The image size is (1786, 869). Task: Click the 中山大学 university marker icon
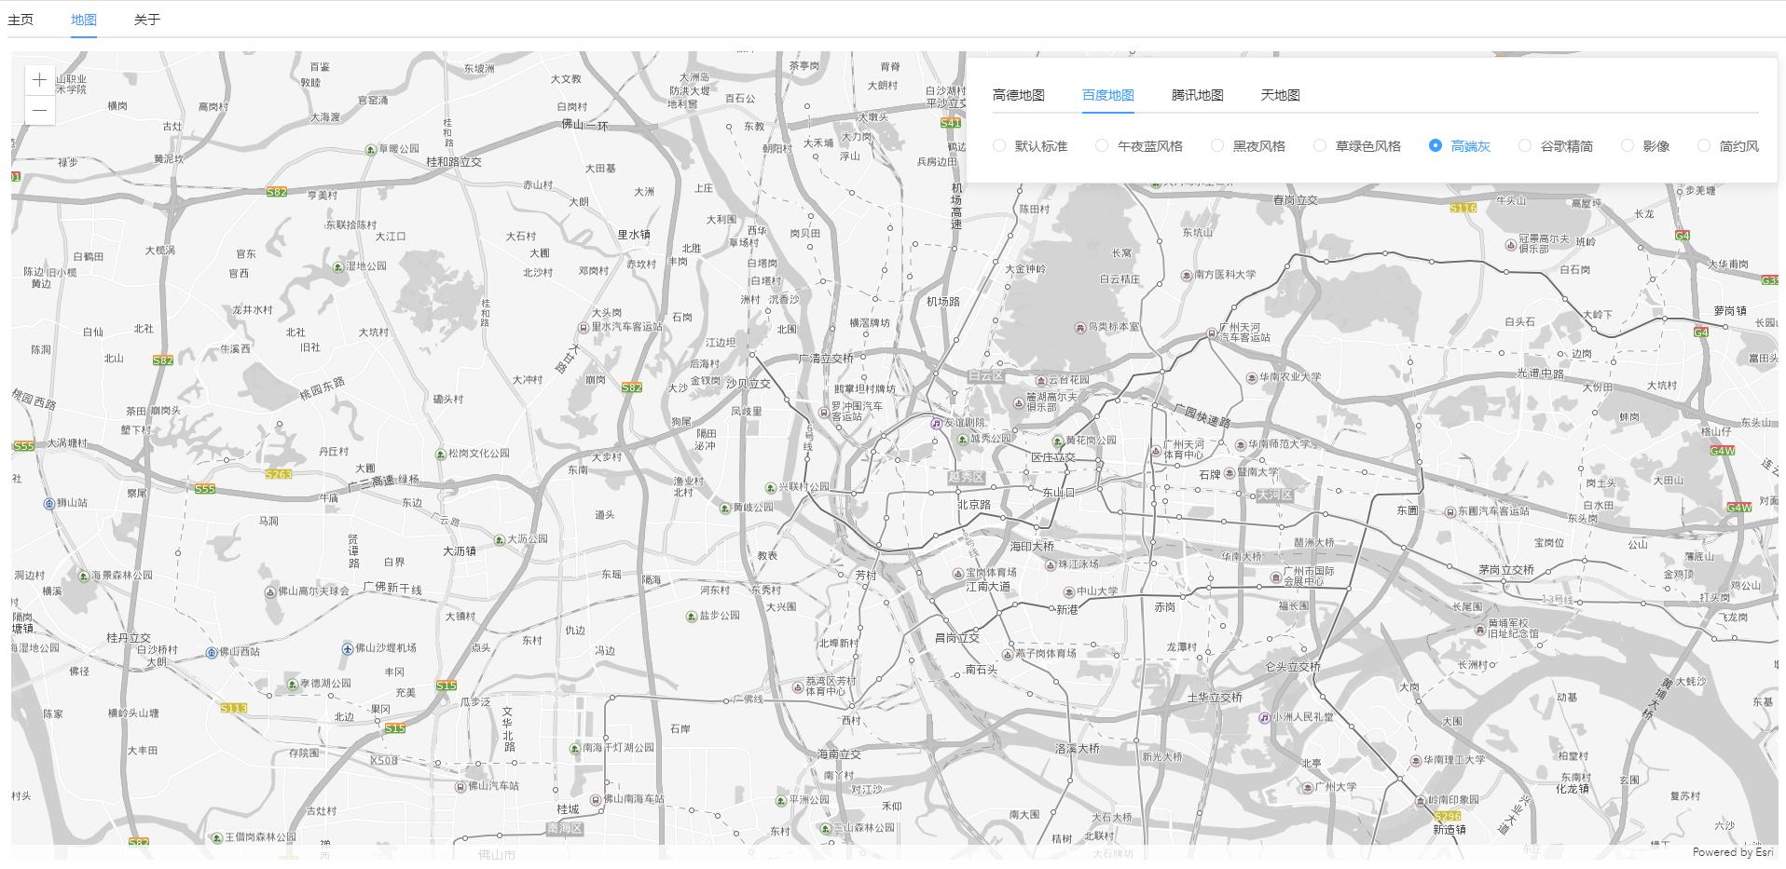[x=1069, y=592]
